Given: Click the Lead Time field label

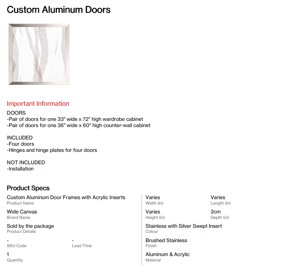Looking at the screenshot, I should (82, 246).
